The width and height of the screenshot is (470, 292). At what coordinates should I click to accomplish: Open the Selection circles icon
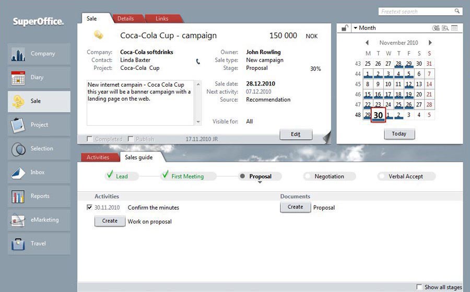(x=18, y=149)
